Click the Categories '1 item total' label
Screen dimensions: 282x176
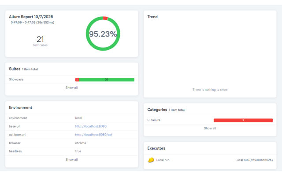click(x=177, y=110)
